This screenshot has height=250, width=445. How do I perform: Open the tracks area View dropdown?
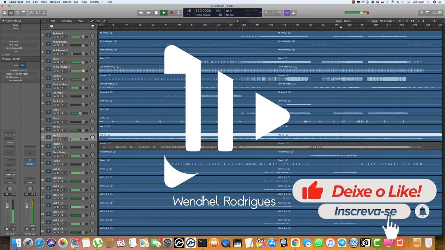[82, 21]
